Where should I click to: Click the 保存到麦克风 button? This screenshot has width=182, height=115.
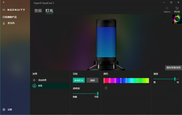tap(174, 67)
